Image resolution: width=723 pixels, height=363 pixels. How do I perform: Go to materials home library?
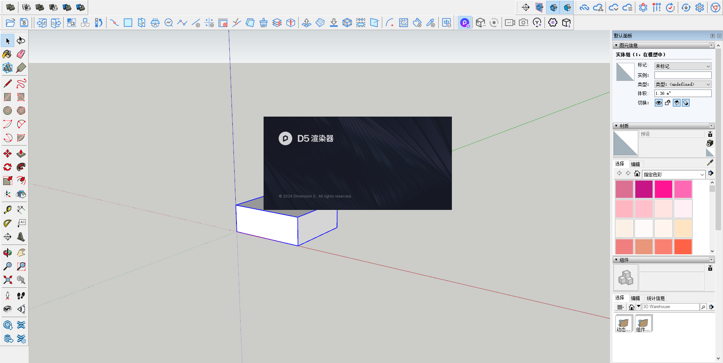tap(637, 173)
